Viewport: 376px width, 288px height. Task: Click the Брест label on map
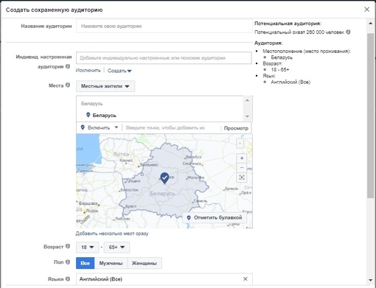click(130, 206)
